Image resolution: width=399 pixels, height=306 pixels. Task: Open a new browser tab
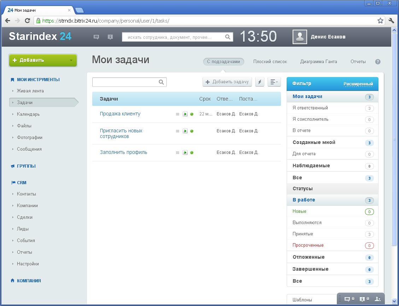80,11
